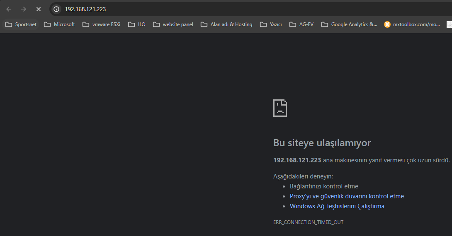Click the bold 192.168.121.223 in error message

[x=297, y=160]
